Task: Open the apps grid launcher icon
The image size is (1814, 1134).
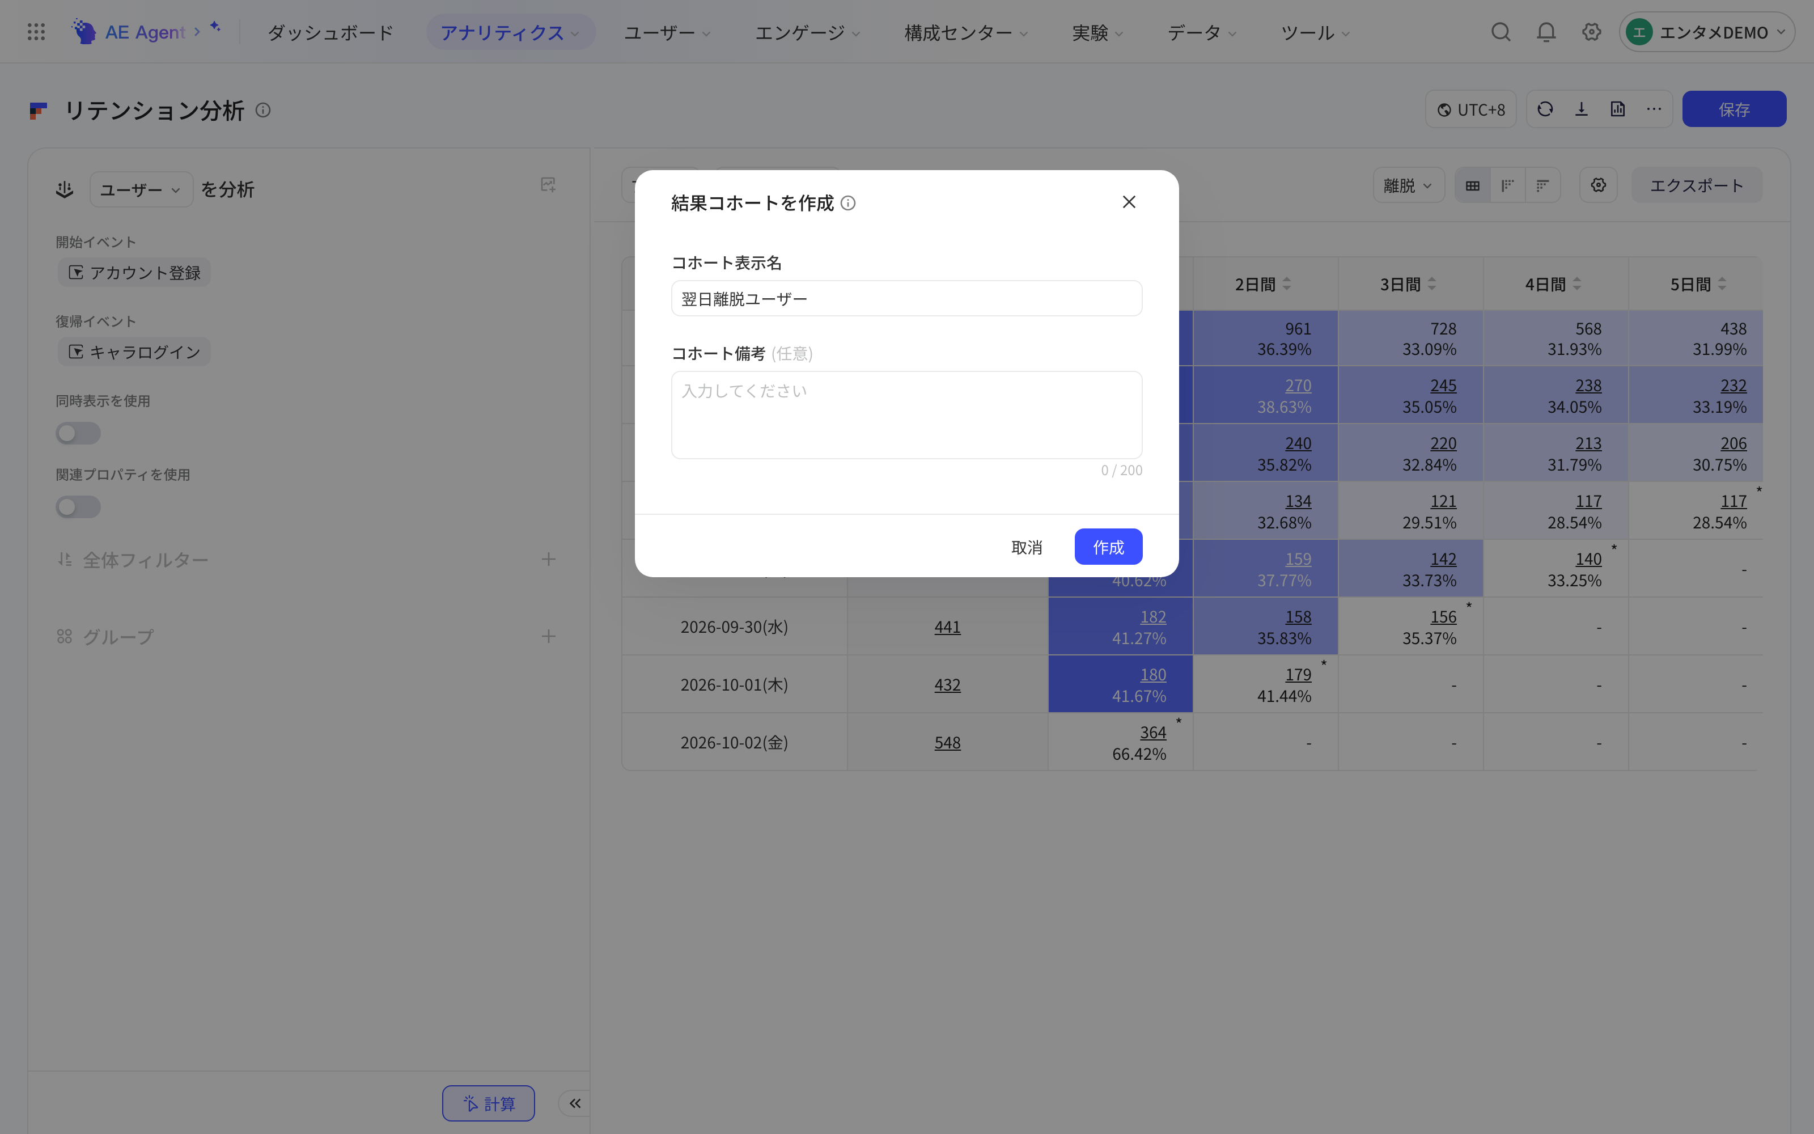Action: point(36,32)
